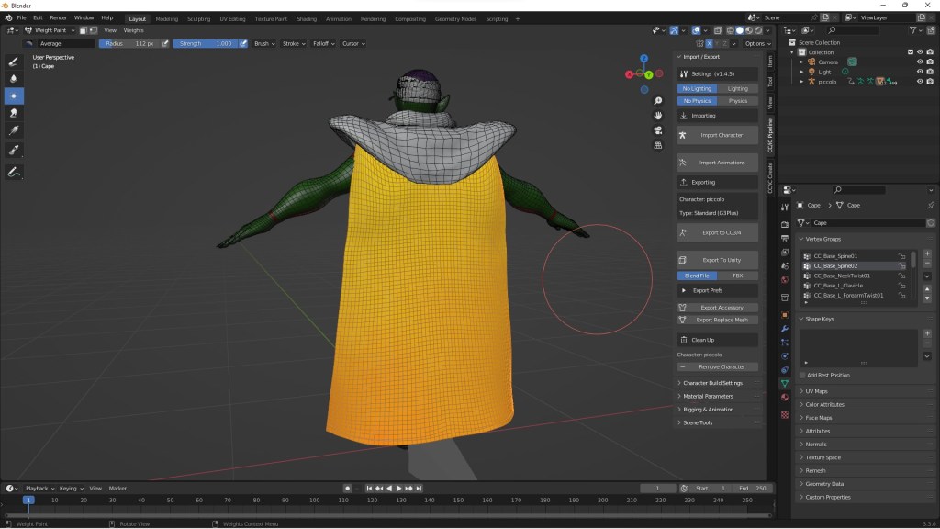The image size is (940, 529).
Task: Click the Clean Up button
Action: (718, 340)
